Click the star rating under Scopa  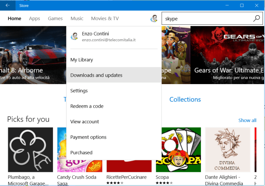[x=164, y=183]
